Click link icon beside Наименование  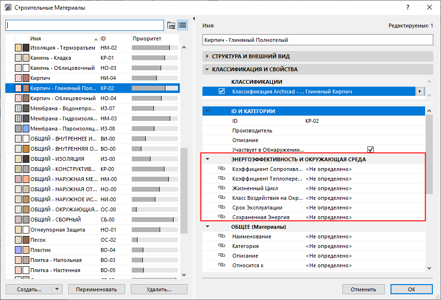(x=222, y=236)
